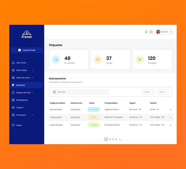Open the Data filter dropdown

coord(163,92)
